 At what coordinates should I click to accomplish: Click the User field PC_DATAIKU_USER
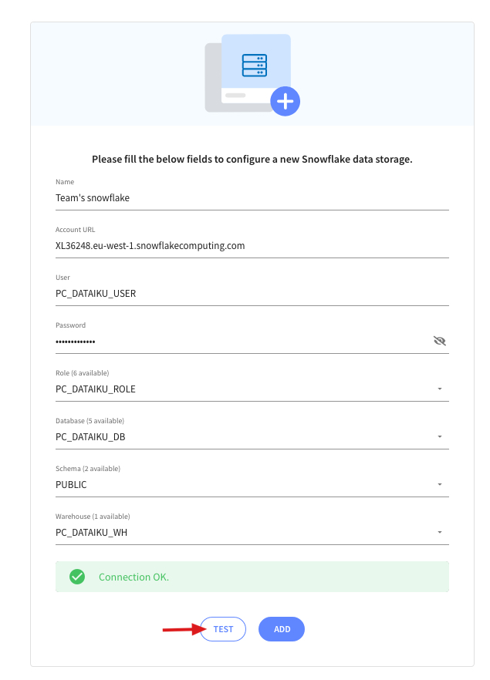252,294
